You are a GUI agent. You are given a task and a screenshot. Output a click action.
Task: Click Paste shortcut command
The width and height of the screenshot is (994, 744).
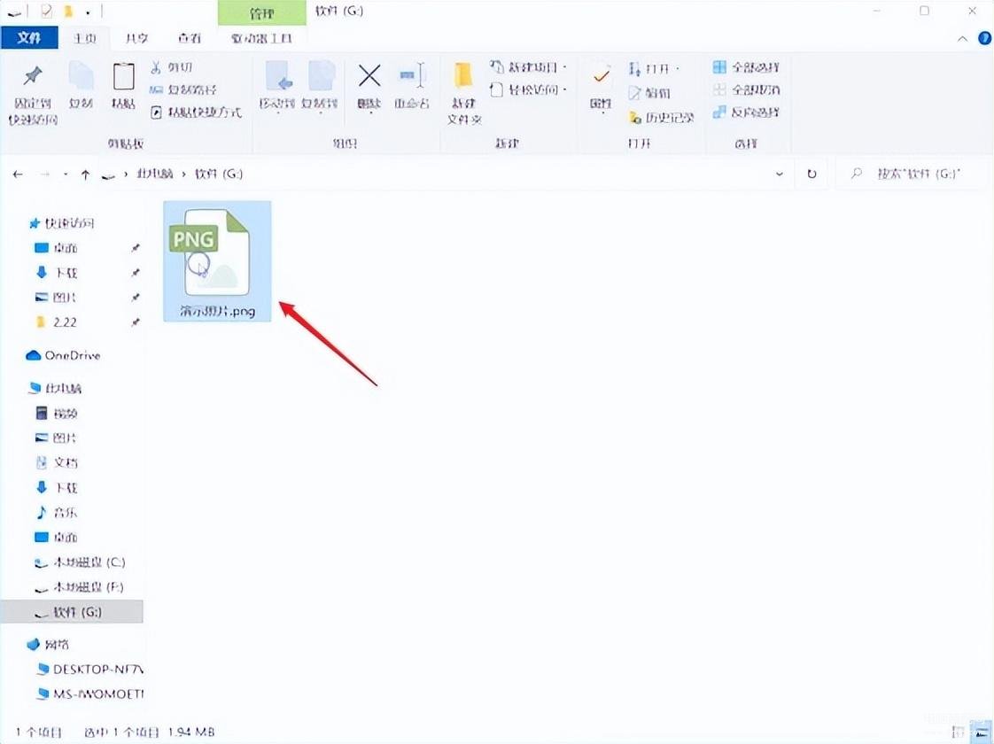tap(196, 112)
